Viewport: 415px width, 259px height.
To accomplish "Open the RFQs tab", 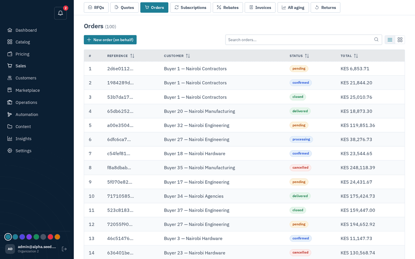I will click(x=96, y=8).
